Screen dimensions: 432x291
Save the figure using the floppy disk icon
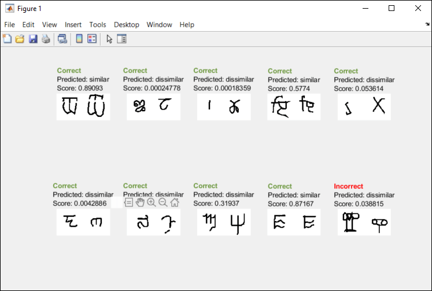point(33,39)
